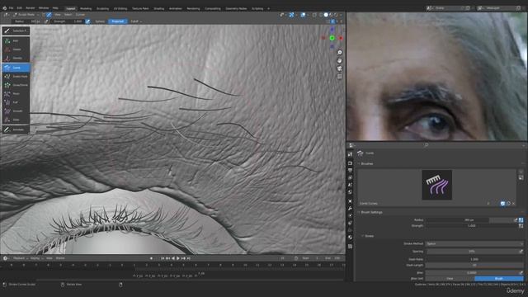The width and height of the screenshot is (528, 297).
Task: Select the Selection Paint brush tool
Action: click(x=16, y=31)
